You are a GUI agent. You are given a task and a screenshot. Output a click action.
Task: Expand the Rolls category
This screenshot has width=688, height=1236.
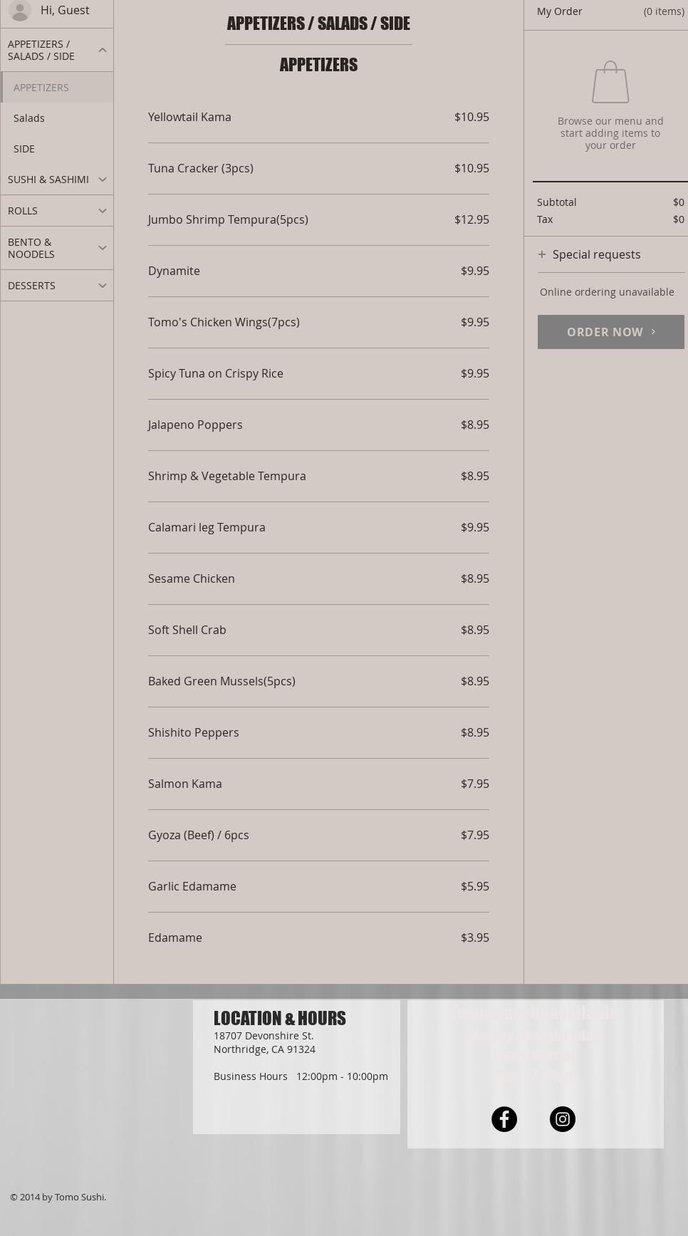(x=102, y=211)
